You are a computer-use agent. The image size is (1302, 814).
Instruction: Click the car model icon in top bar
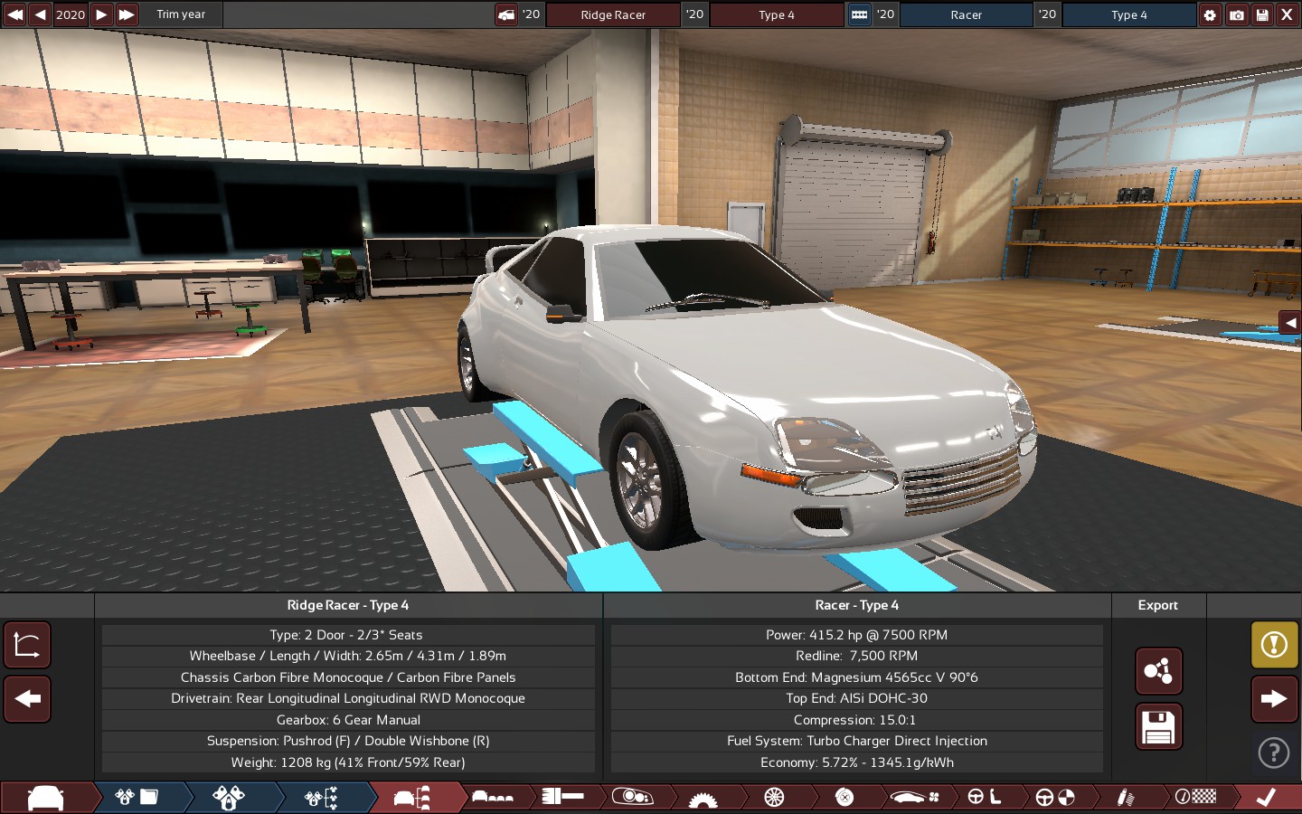[x=506, y=14]
